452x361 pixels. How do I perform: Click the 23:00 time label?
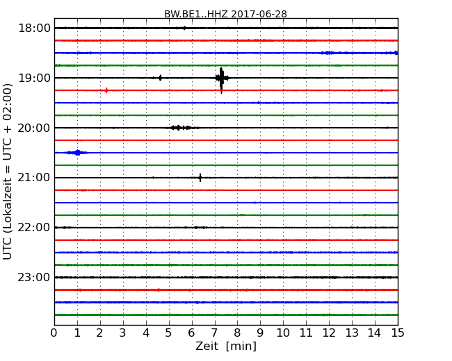tap(34, 277)
